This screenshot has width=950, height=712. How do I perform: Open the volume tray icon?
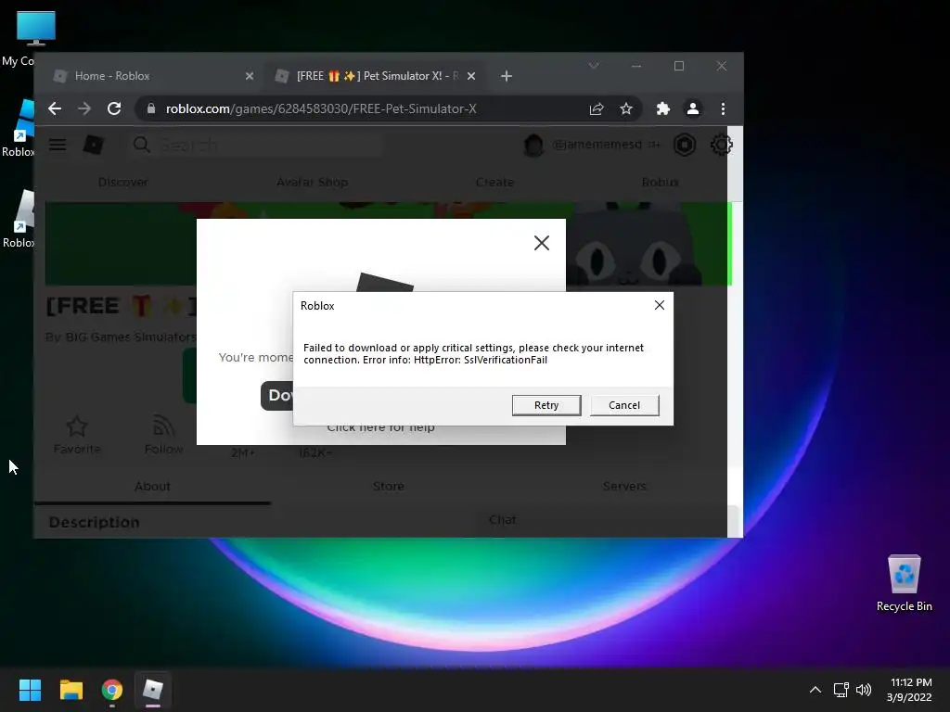pos(864,690)
